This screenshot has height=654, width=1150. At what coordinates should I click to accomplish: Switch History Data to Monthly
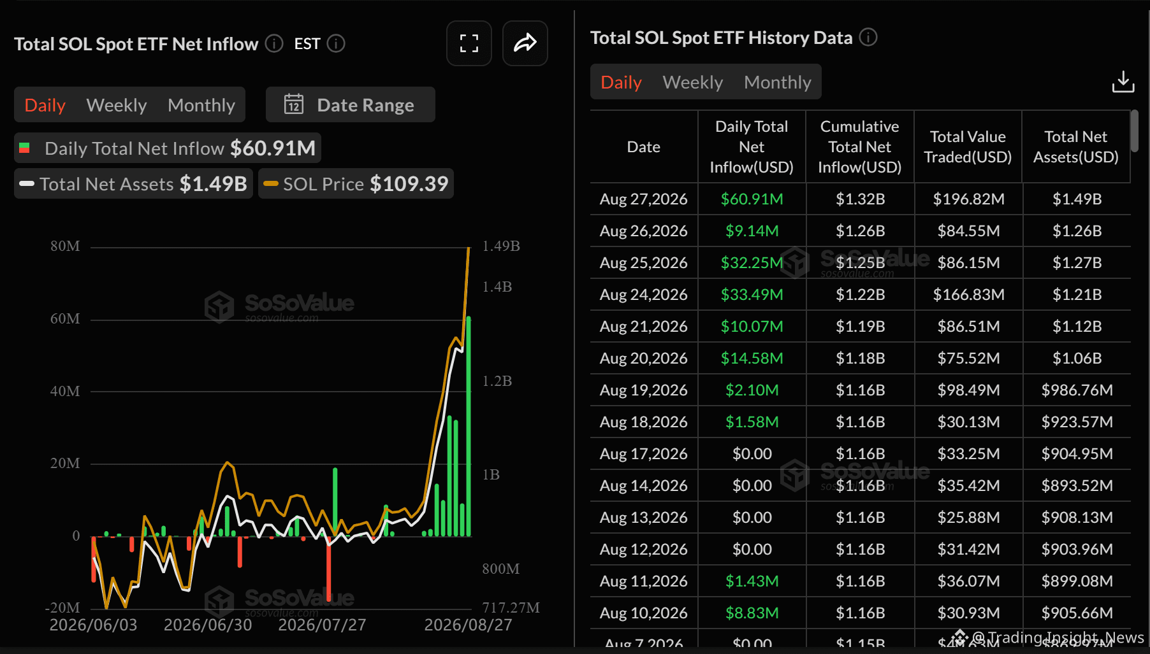coord(778,82)
